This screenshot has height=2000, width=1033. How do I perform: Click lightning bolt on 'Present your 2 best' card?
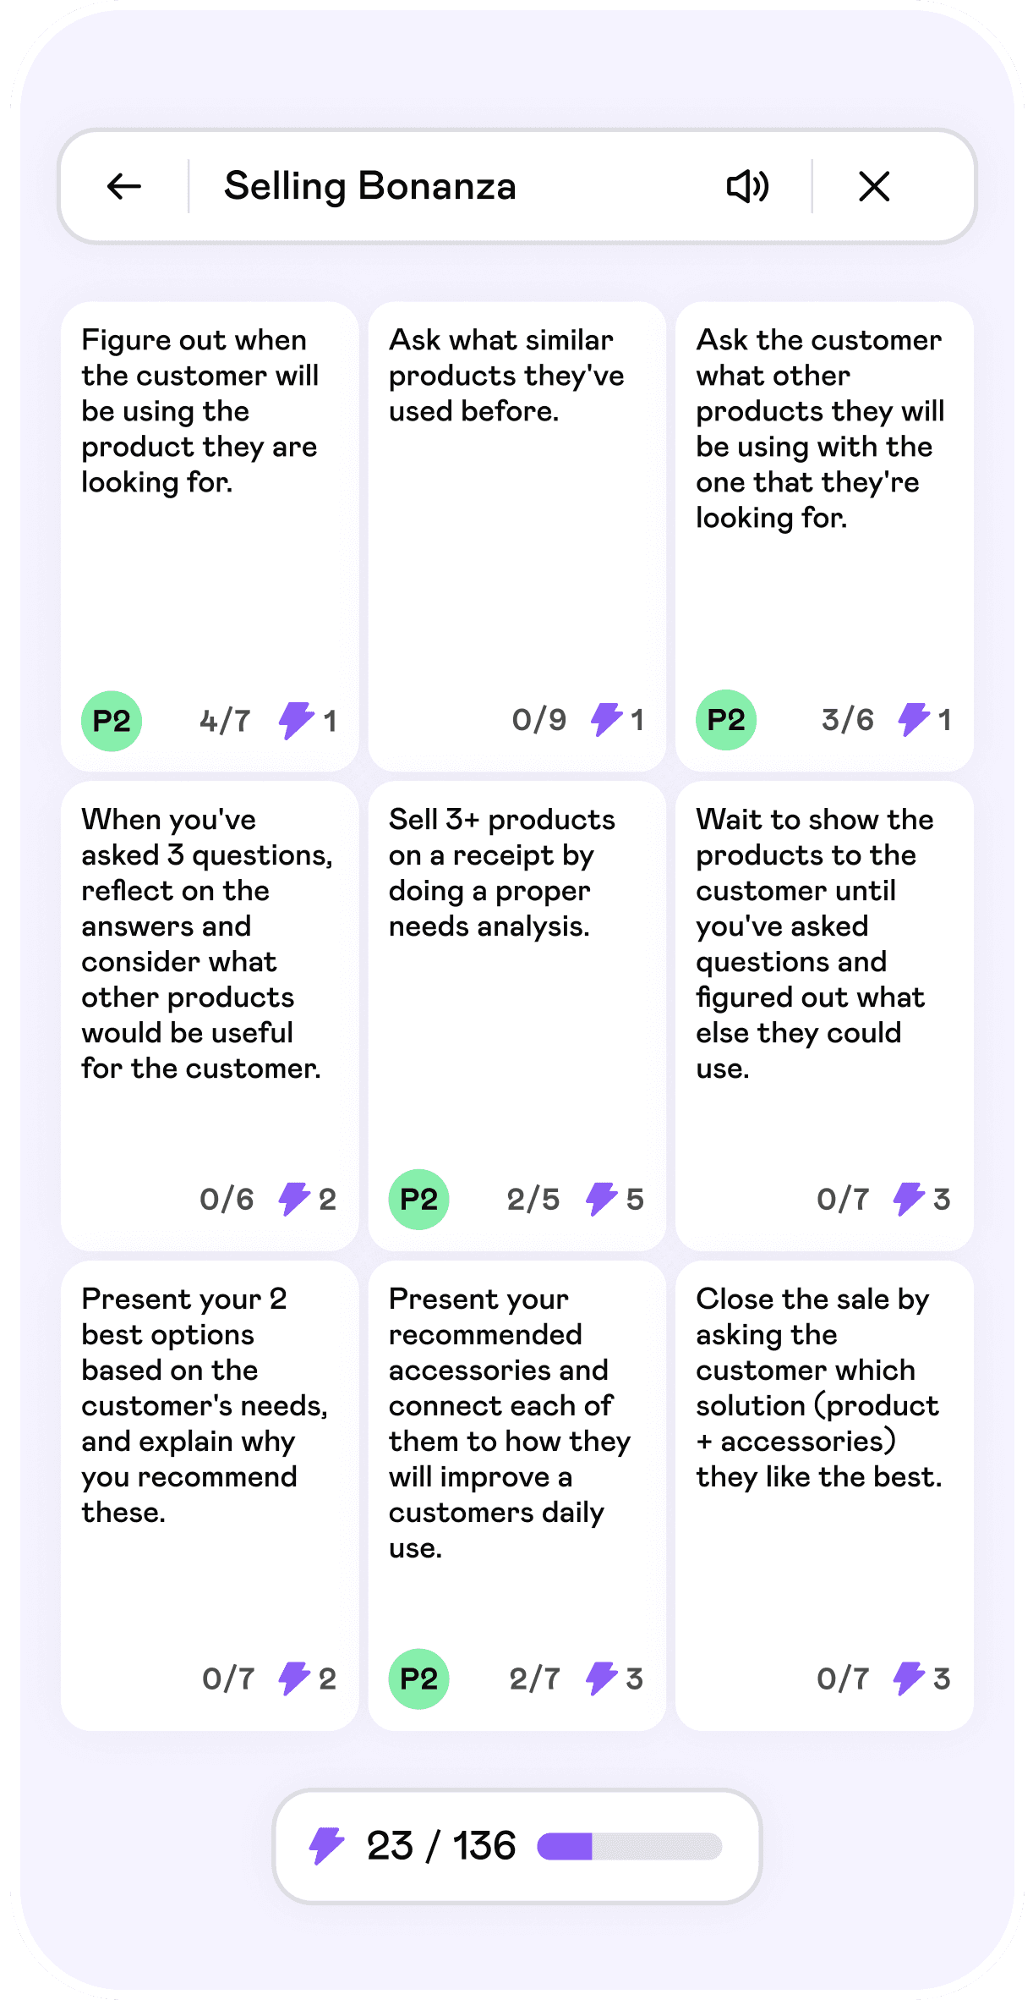pos(295,1679)
